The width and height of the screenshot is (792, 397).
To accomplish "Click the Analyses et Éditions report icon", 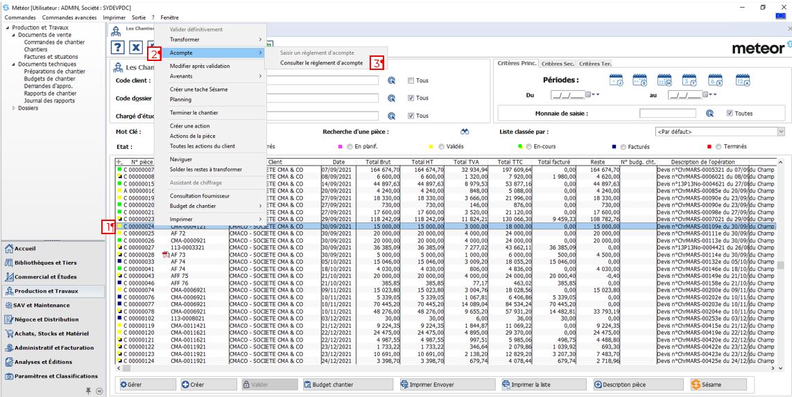I will point(9,362).
